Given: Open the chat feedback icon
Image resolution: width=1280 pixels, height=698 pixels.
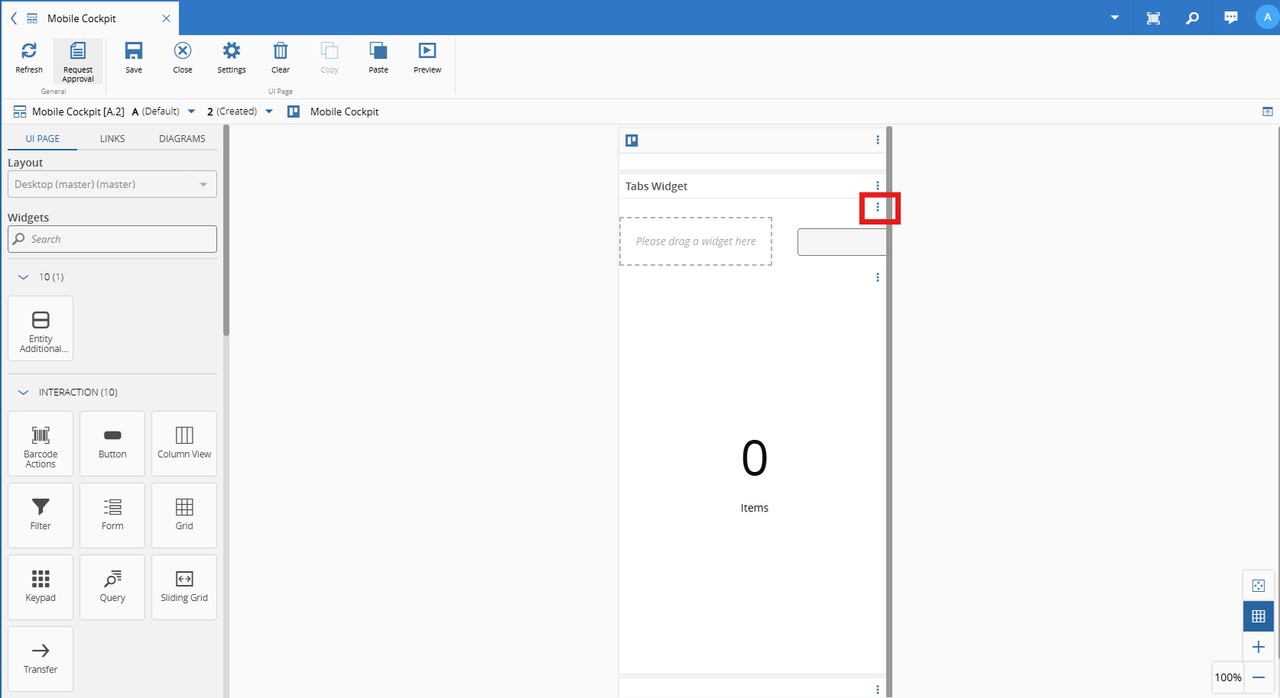Looking at the screenshot, I should click(x=1231, y=18).
